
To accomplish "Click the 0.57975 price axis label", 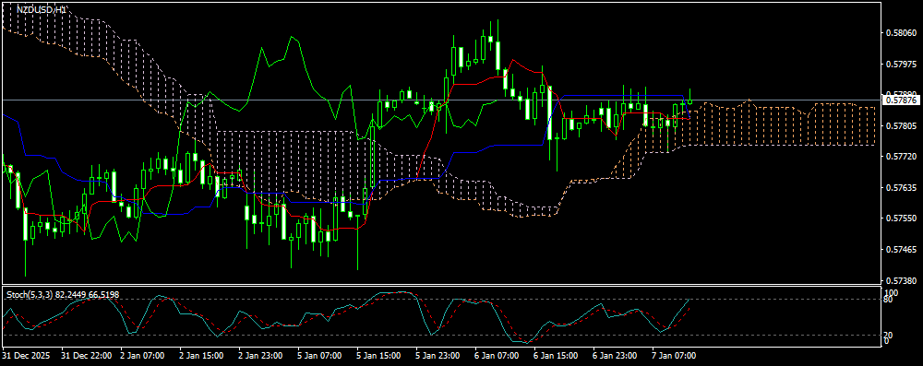I will point(901,65).
